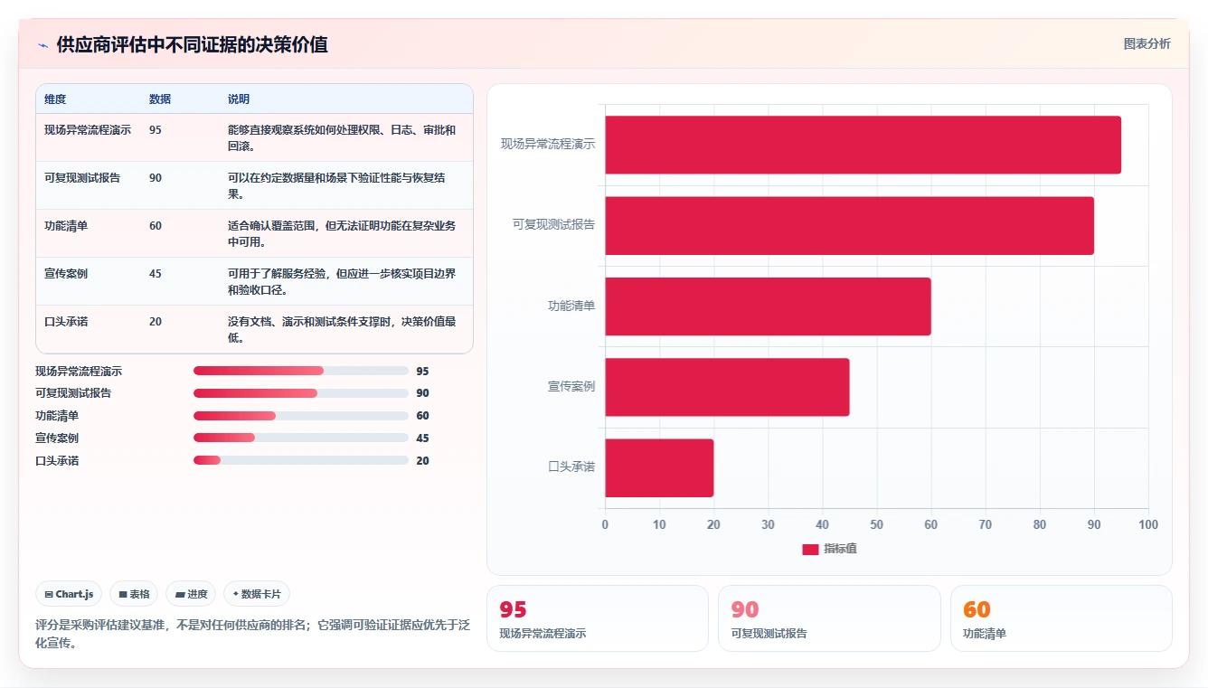Click the x-axis tick label 50

tap(876, 525)
